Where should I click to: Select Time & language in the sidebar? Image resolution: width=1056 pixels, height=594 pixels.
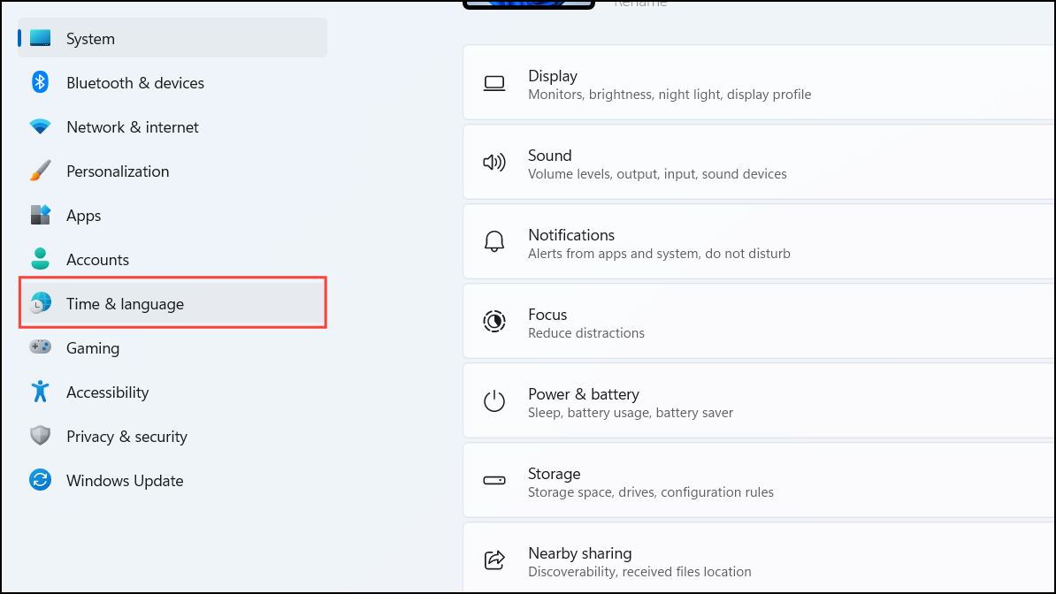click(x=124, y=303)
